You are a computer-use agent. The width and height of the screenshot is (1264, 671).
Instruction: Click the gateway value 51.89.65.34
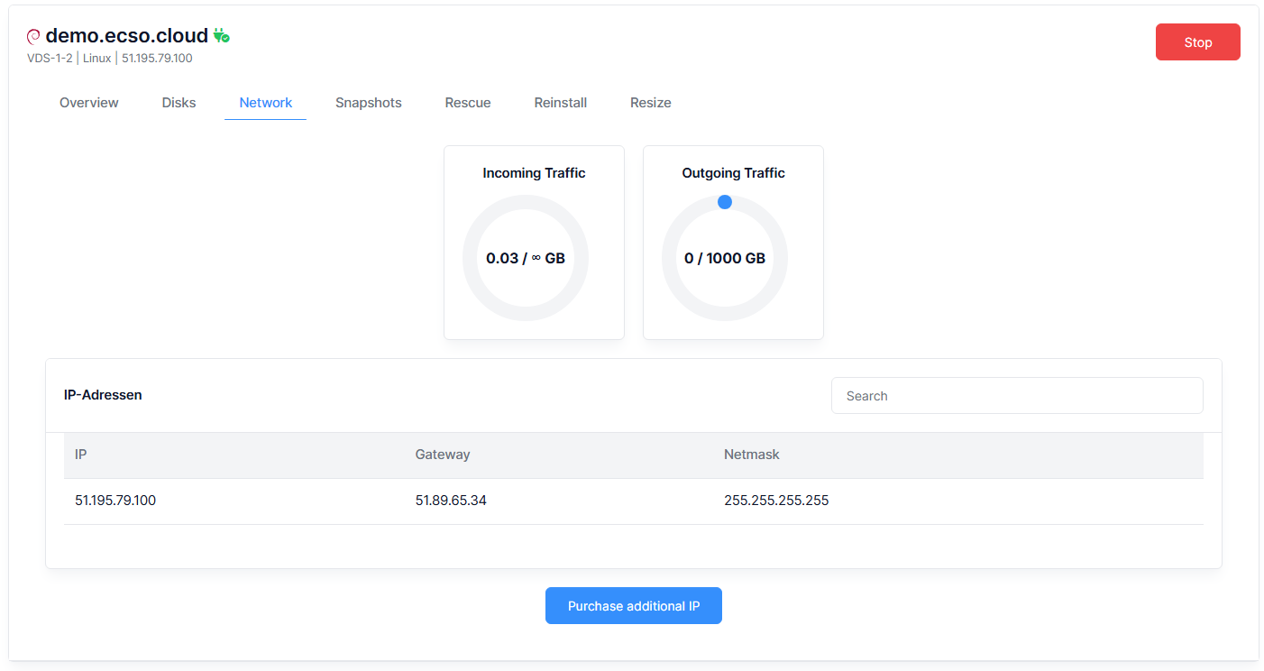(451, 501)
